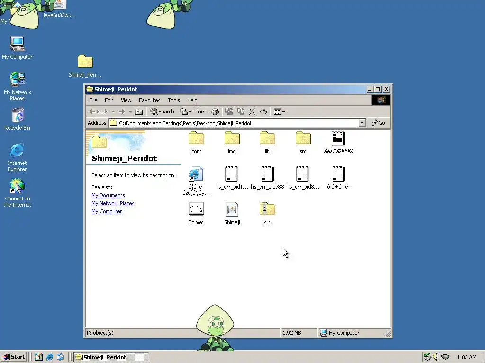
Task: Click the Delete toolbar icon
Action: point(252,112)
